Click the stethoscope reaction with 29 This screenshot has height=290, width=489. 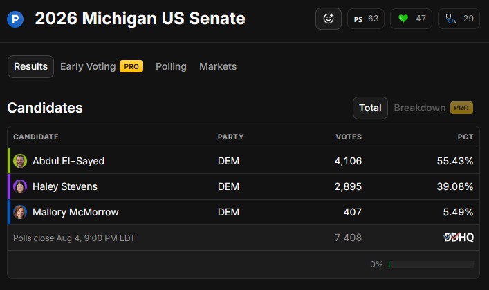pyautogui.click(x=459, y=19)
